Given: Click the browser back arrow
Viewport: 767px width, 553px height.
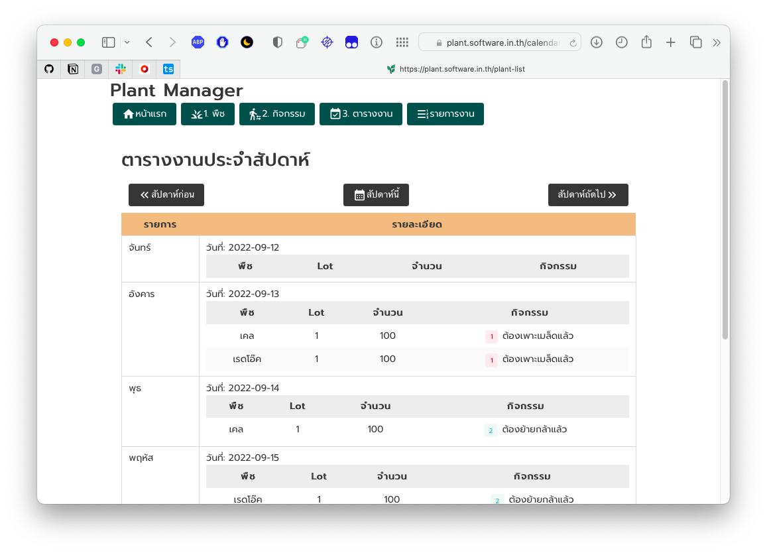Looking at the screenshot, I should 149,42.
